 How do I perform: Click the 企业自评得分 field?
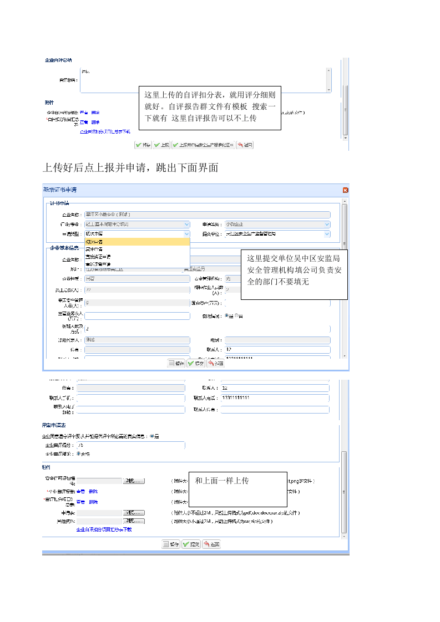(131, 446)
